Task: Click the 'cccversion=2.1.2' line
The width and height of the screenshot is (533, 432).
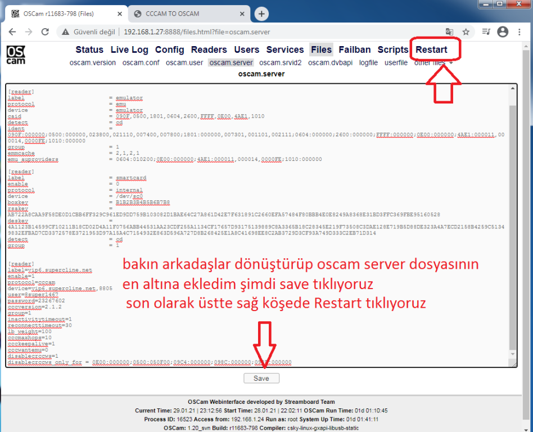Action: (x=35, y=307)
